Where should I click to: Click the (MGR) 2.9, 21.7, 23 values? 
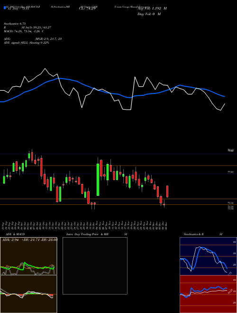coord(48,39)
